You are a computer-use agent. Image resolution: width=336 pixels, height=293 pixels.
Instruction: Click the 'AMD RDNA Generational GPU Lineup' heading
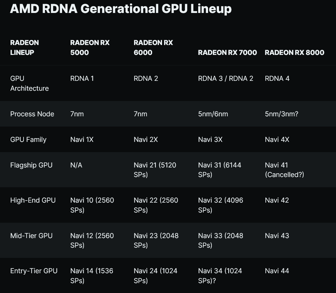coord(121,9)
